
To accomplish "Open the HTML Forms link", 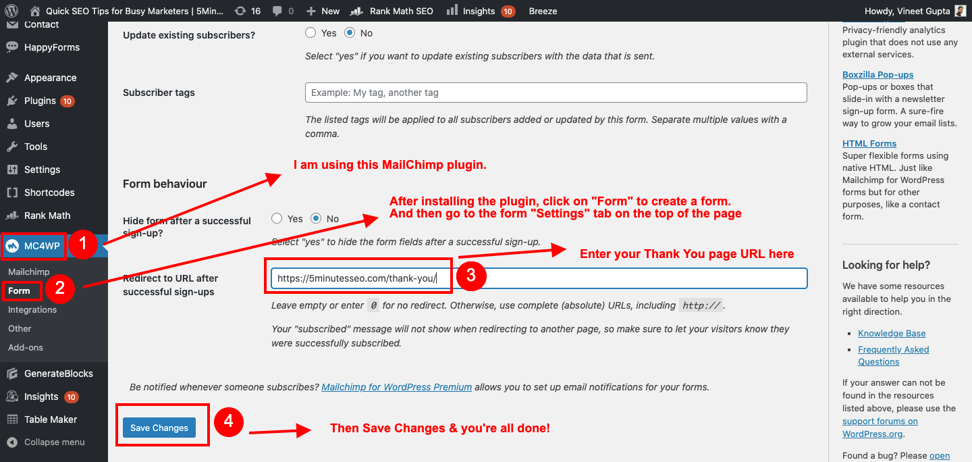I will click(869, 143).
